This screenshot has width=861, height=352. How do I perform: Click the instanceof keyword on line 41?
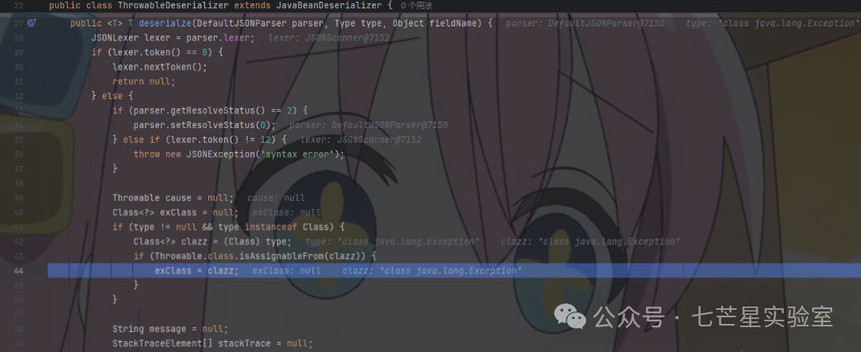pos(271,226)
